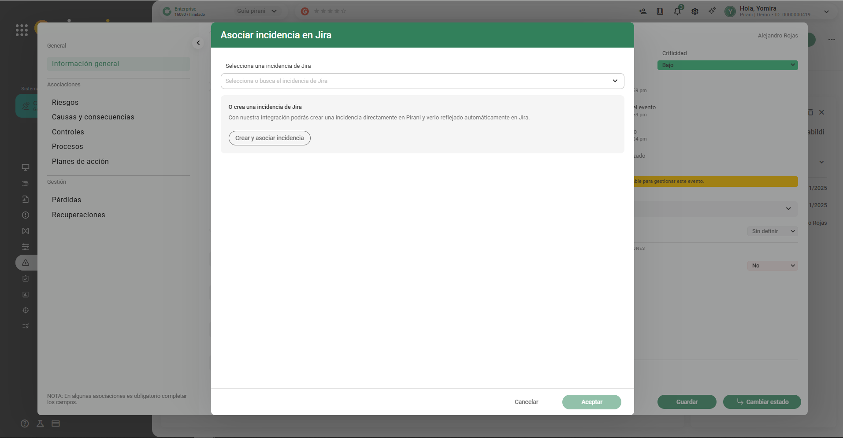Click the help question mark icon

click(25, 423)
